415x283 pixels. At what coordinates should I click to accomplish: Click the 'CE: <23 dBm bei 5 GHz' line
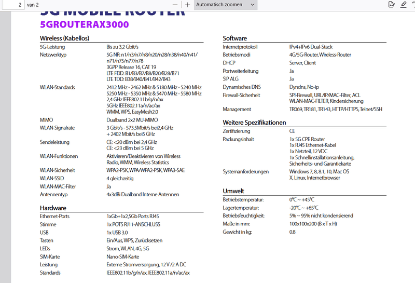pyautogui.click(x=130, y=148)
